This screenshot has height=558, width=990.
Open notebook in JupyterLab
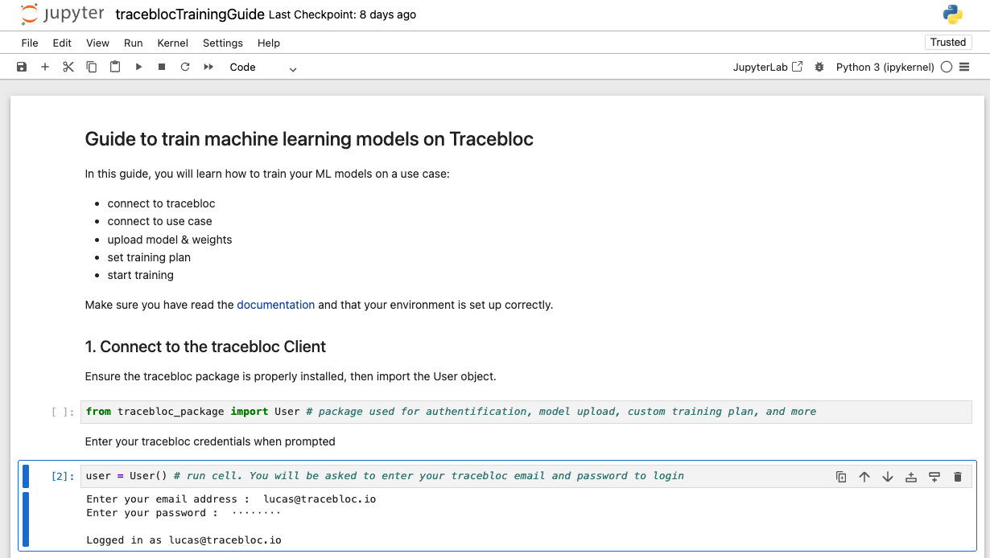767,68
